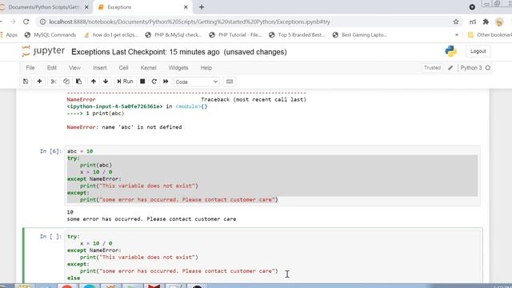Image resolution: width=512 pixels, height=288 pixels.
Task: Log out with the Logout button
Action: click(478, 51)
